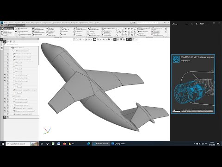Click the command search field in title bar
This screenshot has height=167, width=222.
[x=148, y=23]
